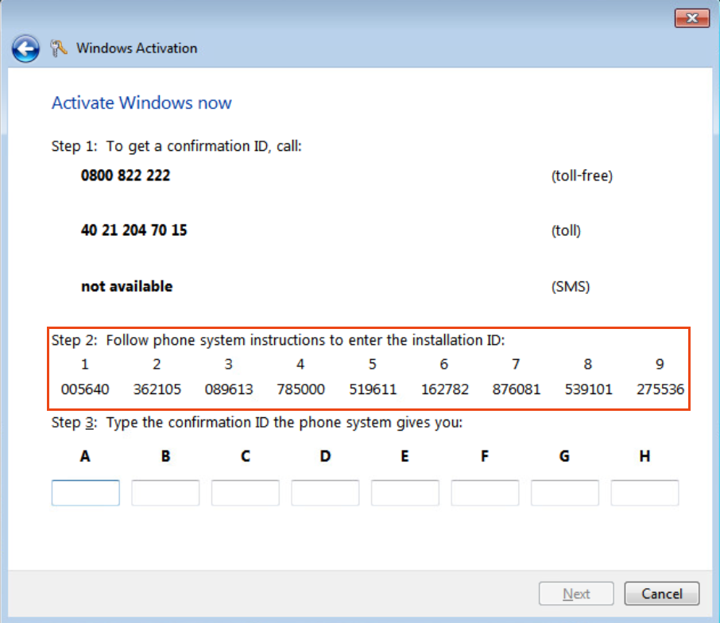720x623 pixels.
Task: Click the Step 3 instruction text
Action: [257, 423]
